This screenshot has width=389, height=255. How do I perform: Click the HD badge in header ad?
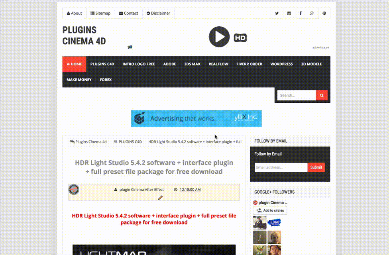[240, 38]
